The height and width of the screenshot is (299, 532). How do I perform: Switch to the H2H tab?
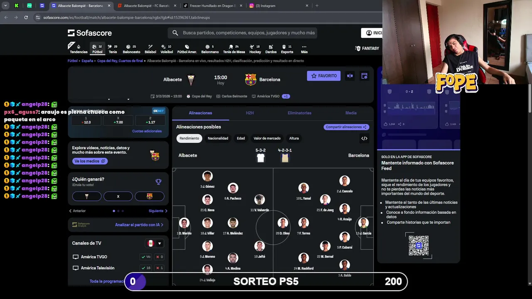pyautogui.click(x=250, y=113)
